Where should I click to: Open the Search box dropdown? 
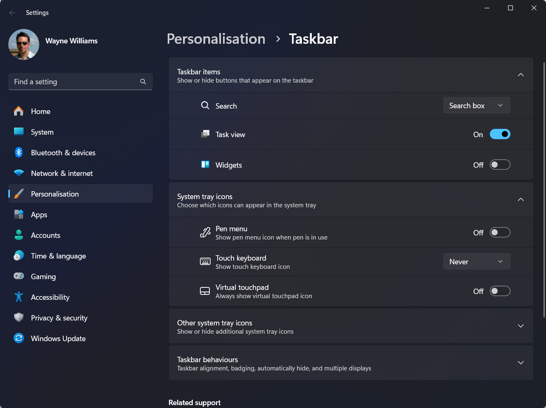(x=476, y=105)
